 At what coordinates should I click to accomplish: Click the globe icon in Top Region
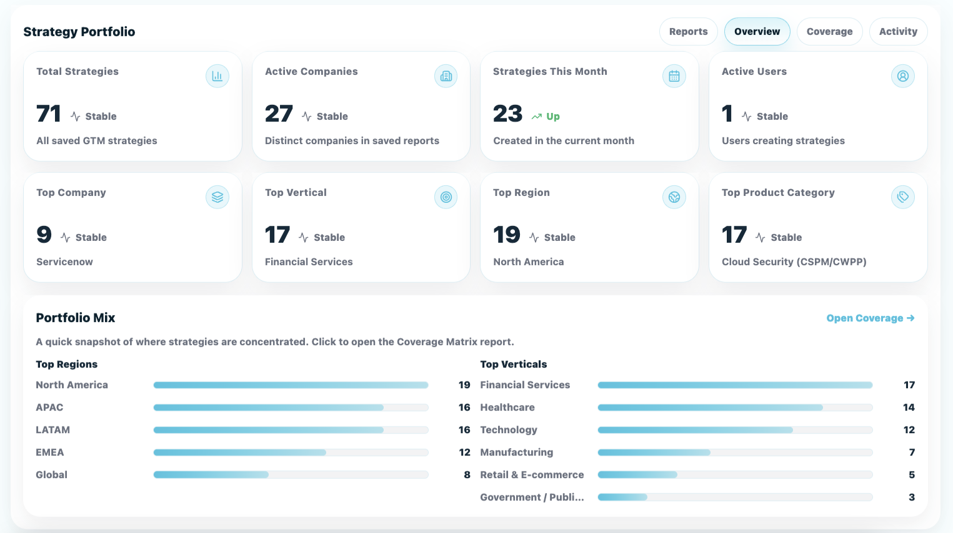click(x=674, y=197)
